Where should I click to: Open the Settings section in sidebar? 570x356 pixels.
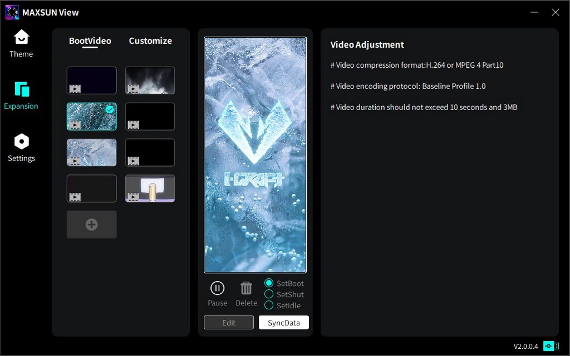point(22,148)
